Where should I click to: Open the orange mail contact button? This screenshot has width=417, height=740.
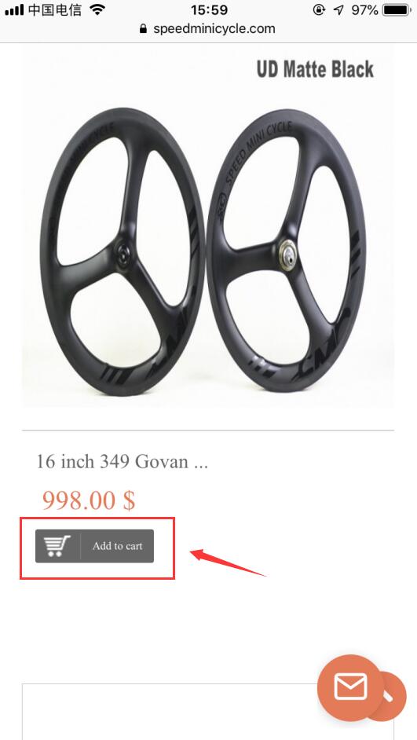point(350,687)
